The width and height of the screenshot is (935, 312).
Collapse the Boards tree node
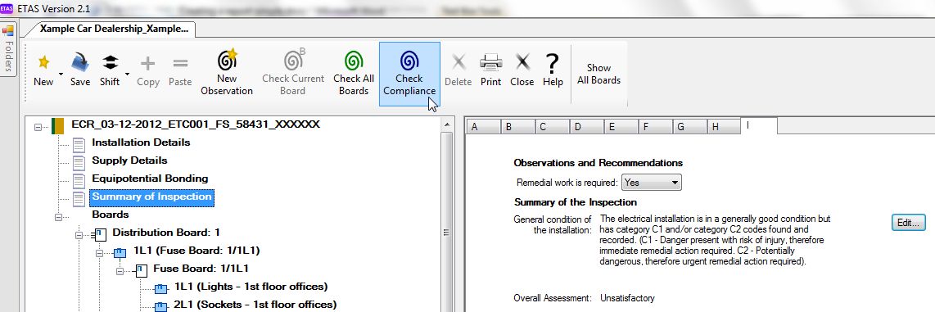click(58, 217)
